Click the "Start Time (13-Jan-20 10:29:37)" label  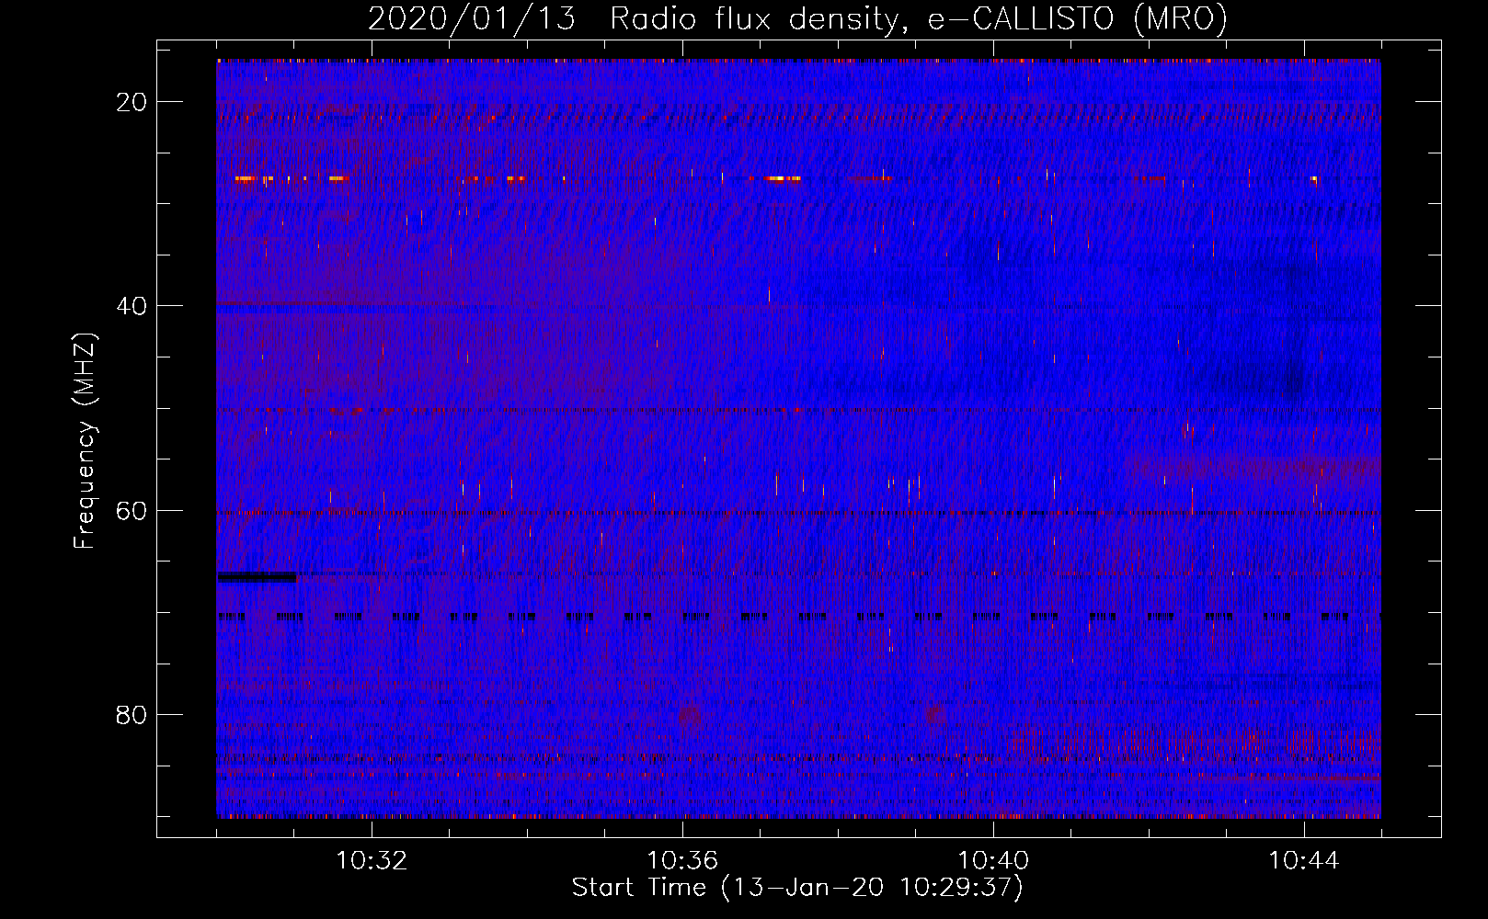click(x=797, y=888)
